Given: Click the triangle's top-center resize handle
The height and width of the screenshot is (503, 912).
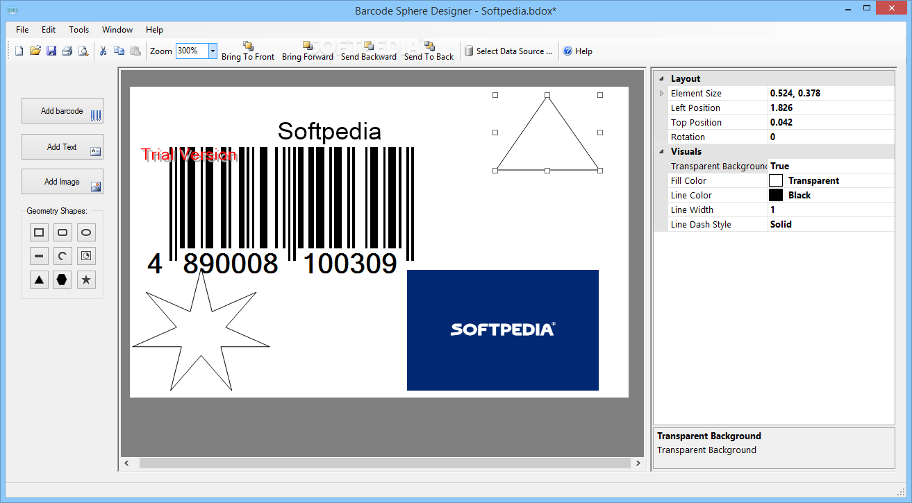Looking at the screenshot, I should click(x=547, y=95).
